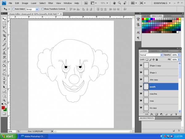Open Character panel icon in dock

pyautogui.click(x=138, y=32)
